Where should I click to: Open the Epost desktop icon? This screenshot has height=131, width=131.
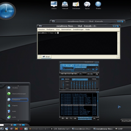pos(87,5)
